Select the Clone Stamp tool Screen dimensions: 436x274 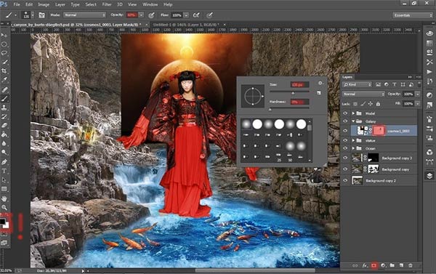pos(4,108)
